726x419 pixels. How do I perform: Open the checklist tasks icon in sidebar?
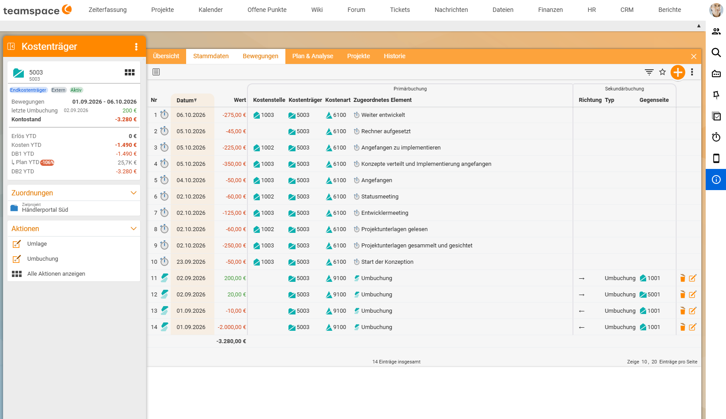tap(716, 116)
